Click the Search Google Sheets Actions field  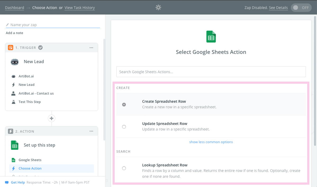(x=211, y=72)
